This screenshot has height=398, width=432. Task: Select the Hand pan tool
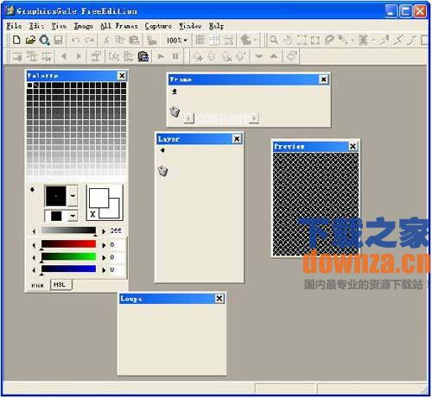[288, 40]
